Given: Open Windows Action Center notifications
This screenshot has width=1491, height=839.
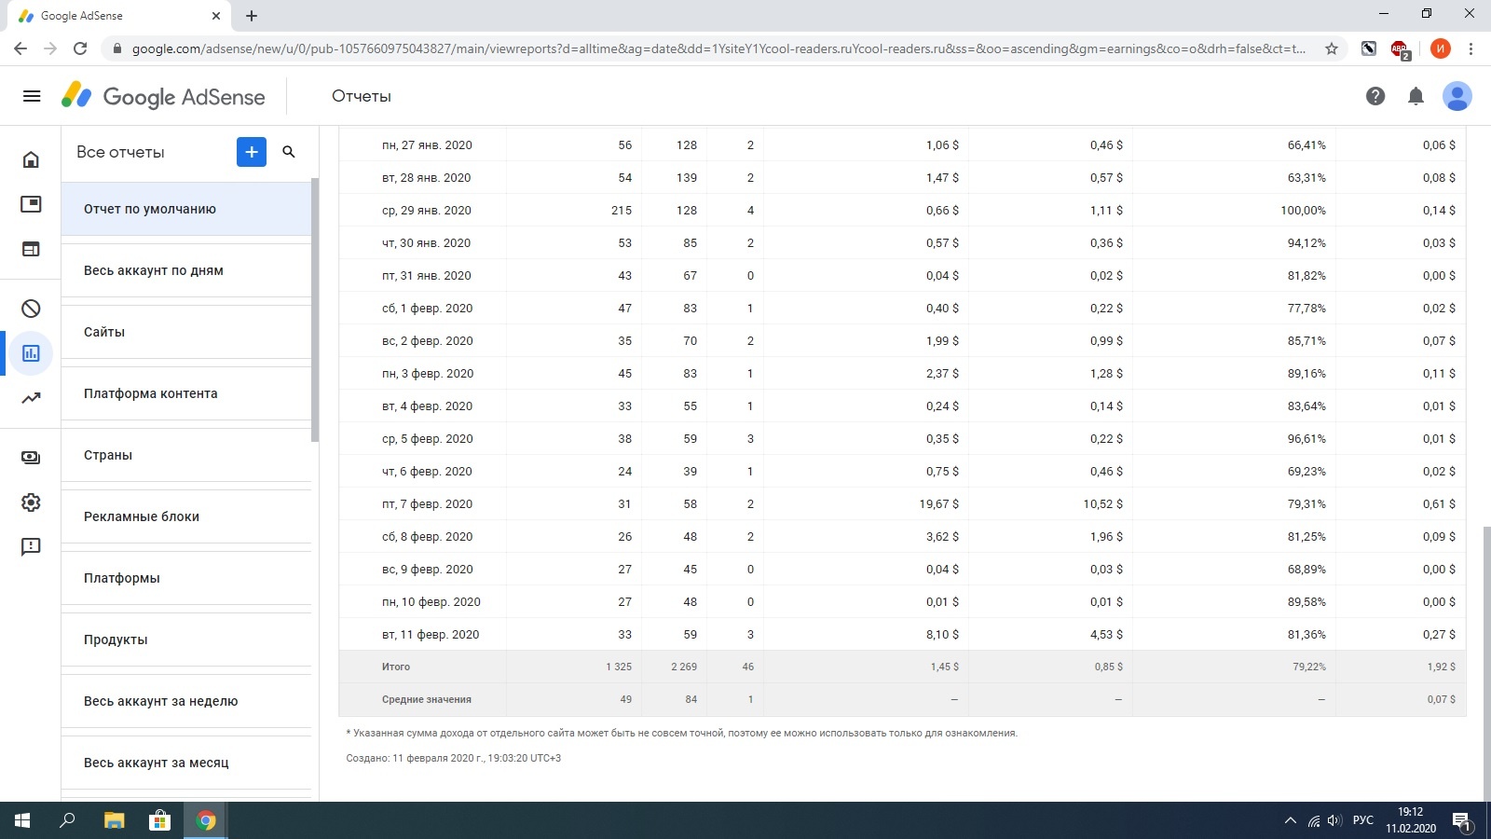Looking at the screenshot, I should click(x=1461, y=820).
